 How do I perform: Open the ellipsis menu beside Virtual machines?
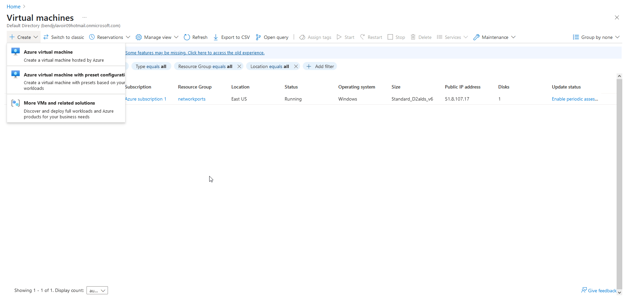[x=84, y=17]
